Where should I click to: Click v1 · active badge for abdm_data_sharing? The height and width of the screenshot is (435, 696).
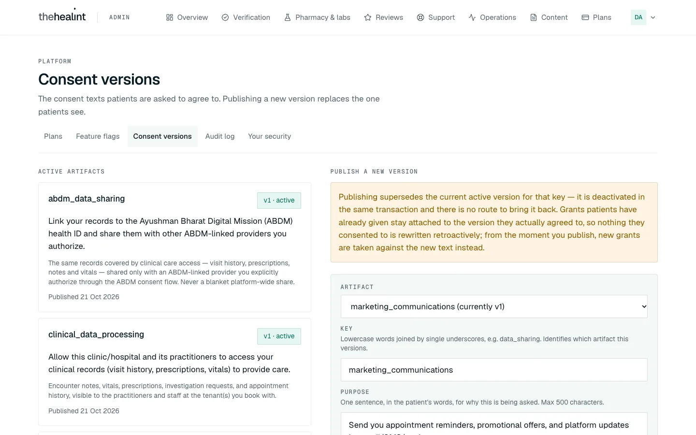click(279, 201)
